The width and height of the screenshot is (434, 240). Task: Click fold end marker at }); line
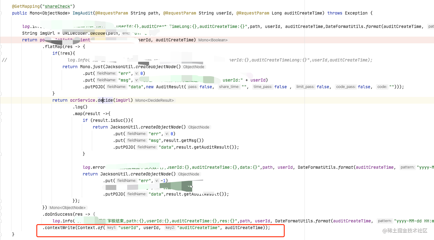pos(1,201)
